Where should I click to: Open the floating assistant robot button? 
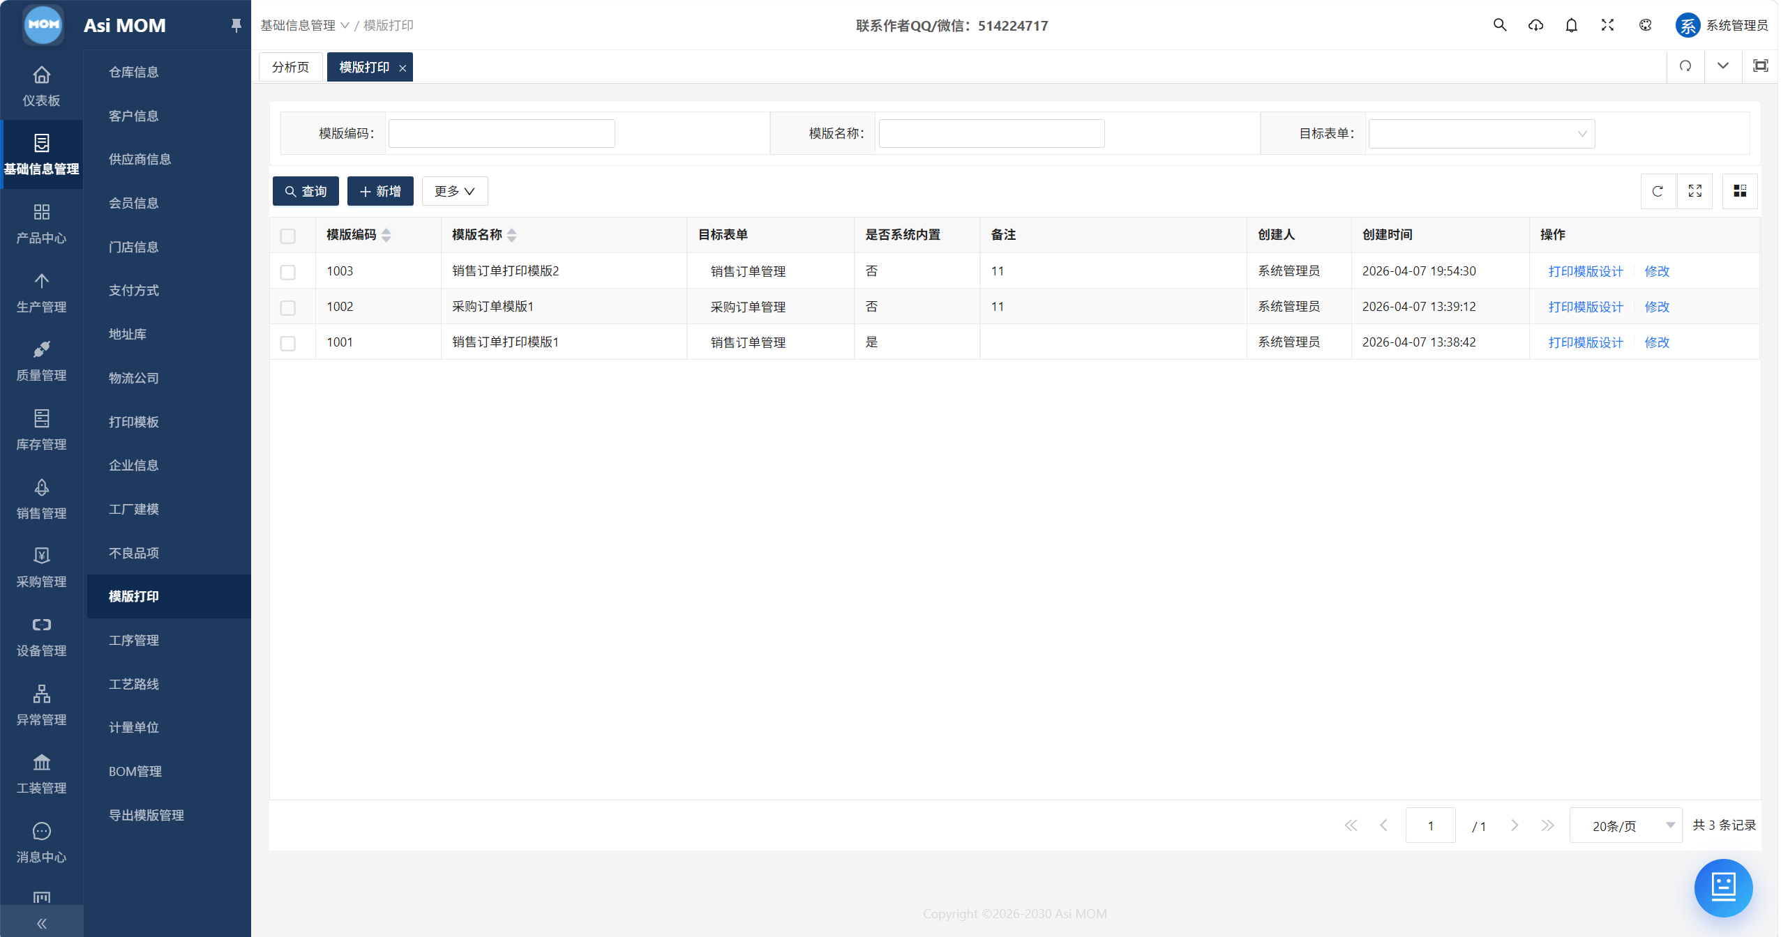[x=1723, y=887]
